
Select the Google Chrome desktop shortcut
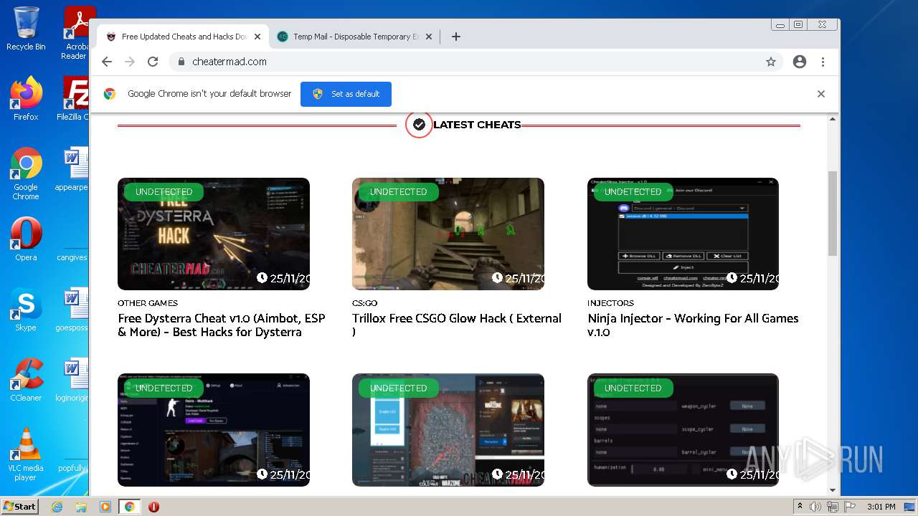click(26, 174)
